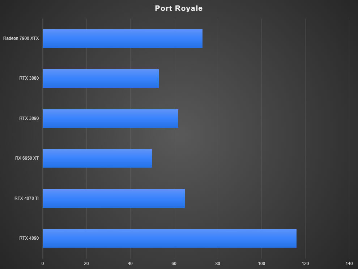
Task: Click the axis value 60
Action: coord(174,264)
